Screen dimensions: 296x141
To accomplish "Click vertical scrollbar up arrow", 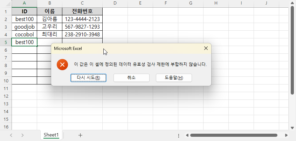I will [292, 3].
